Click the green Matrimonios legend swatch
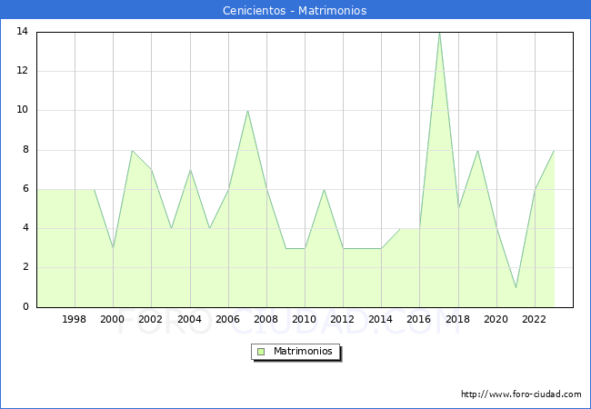Viewport: 591px width, 409px height. (261, 352)
